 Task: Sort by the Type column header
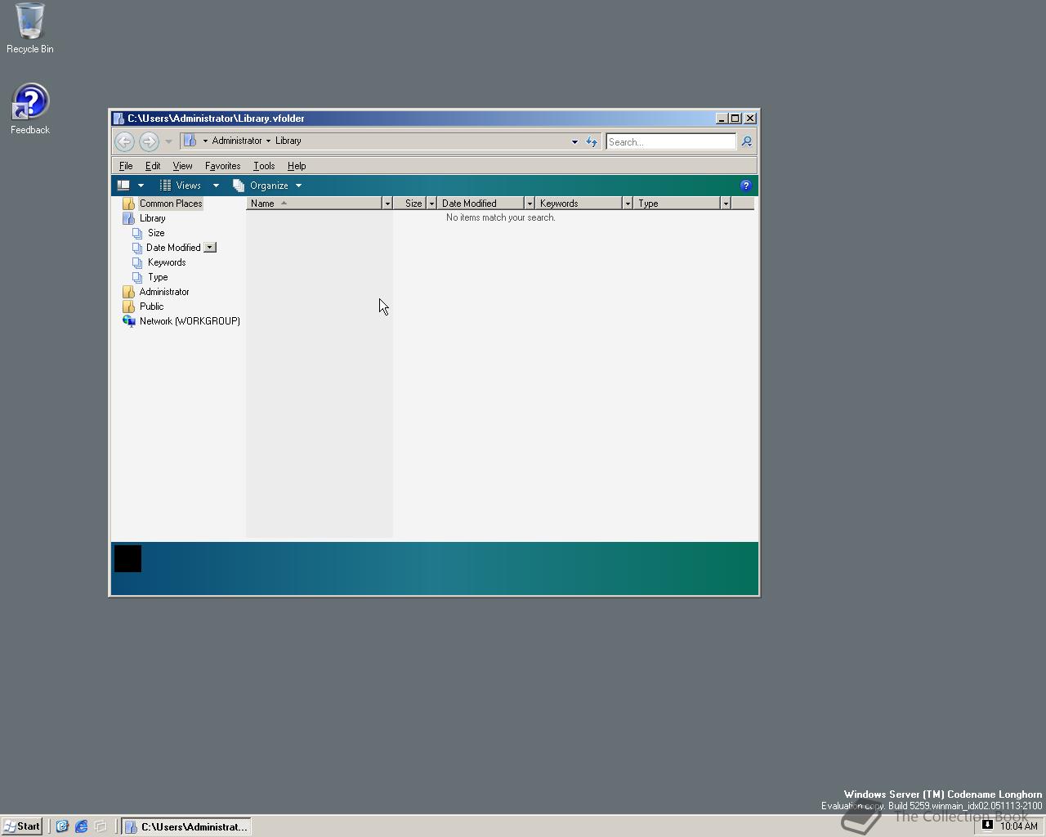point(677,204)
